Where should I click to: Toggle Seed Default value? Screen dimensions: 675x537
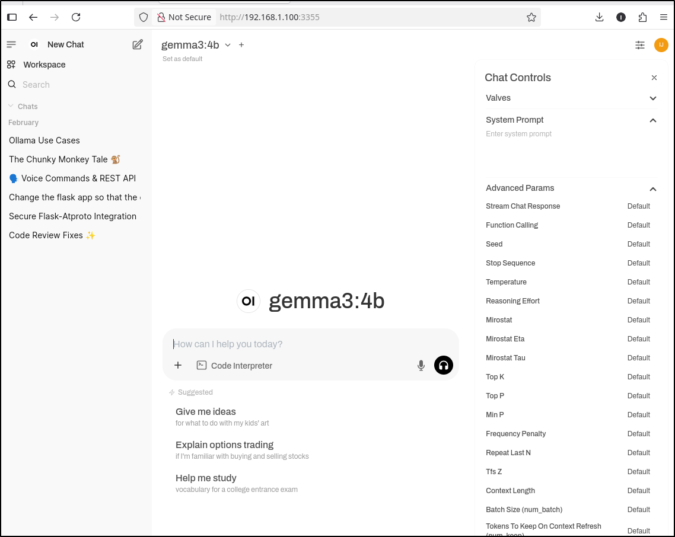click(639, 244)
